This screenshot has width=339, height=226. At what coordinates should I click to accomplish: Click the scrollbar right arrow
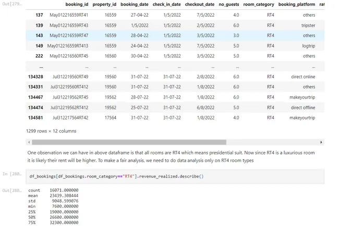(321, 142)
